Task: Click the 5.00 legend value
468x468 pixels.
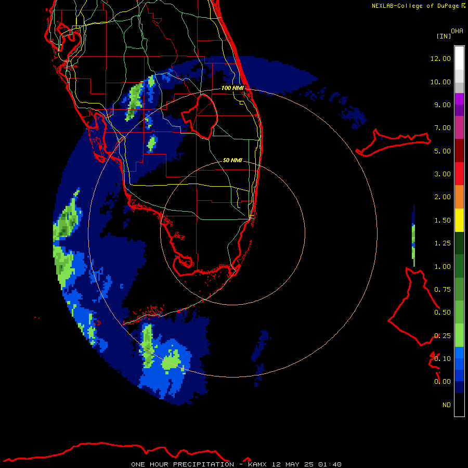Action: (x=443, y=151)
